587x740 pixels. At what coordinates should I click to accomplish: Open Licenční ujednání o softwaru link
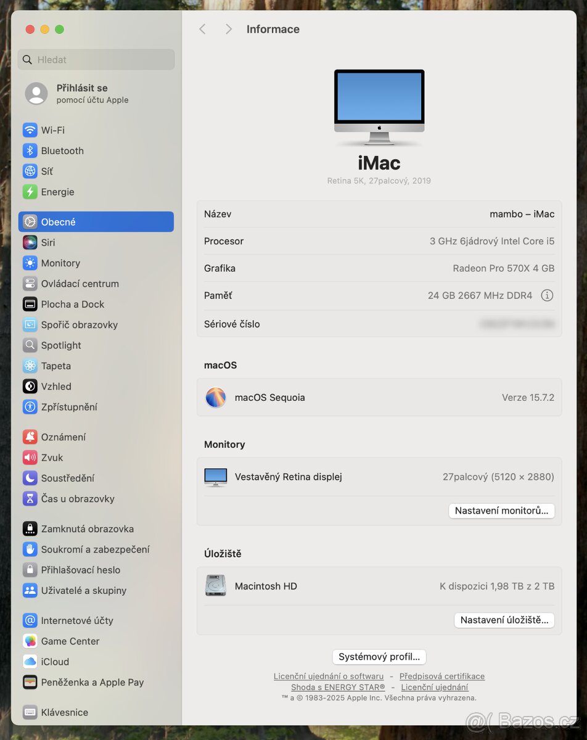(329, 676)
